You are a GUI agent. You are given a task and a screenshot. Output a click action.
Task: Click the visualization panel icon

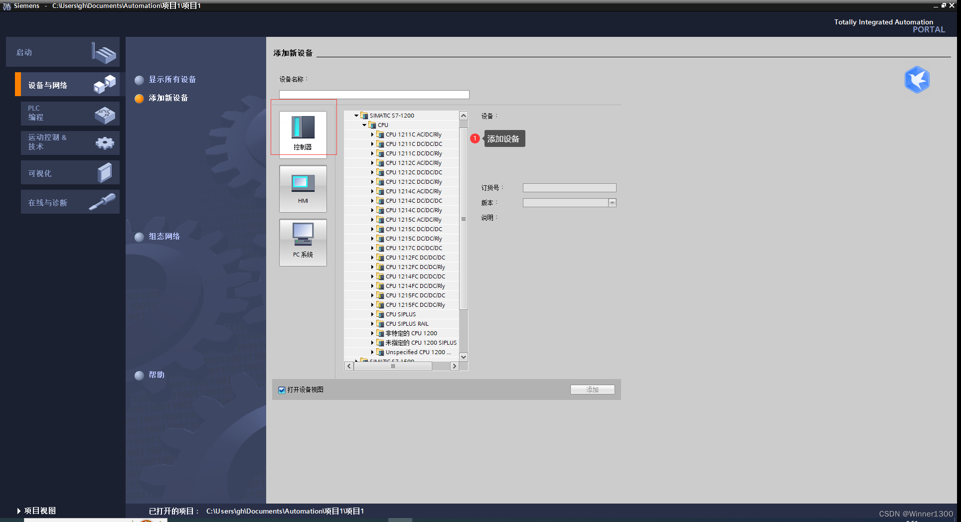pyautogui.click(x=105, y=173)
